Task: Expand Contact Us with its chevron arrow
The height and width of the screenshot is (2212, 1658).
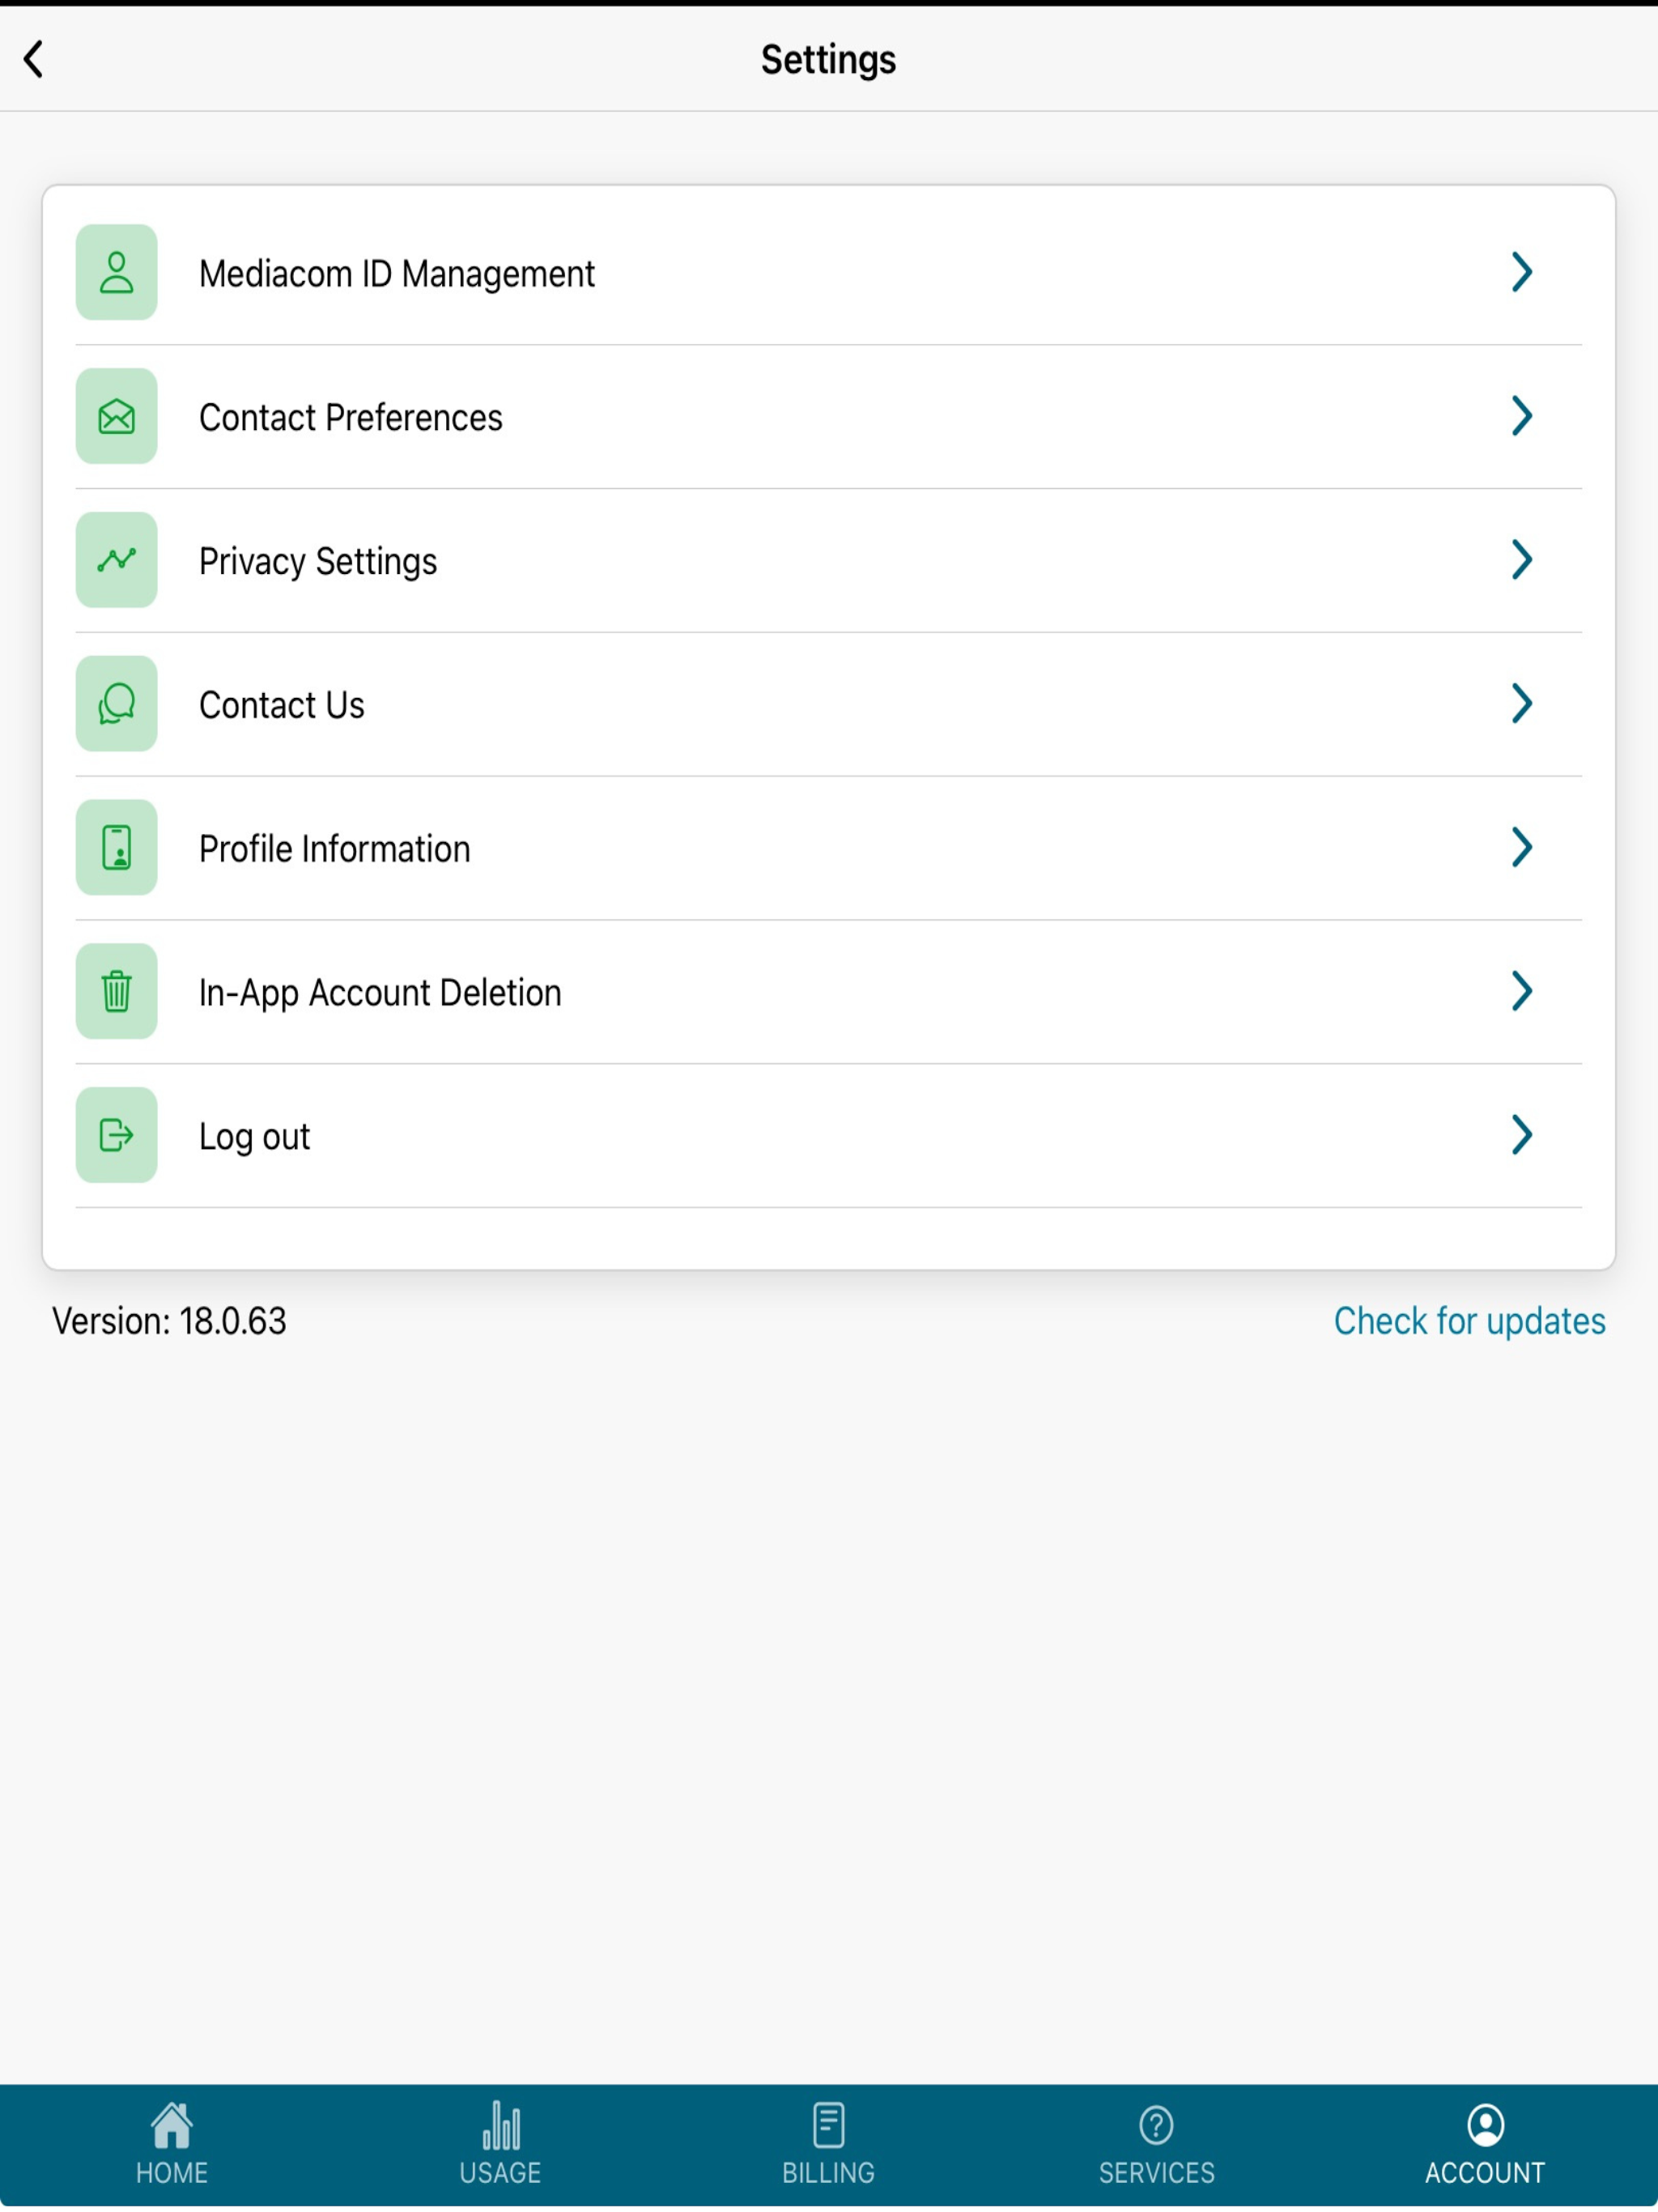Action: click(x=1522, y=704)
